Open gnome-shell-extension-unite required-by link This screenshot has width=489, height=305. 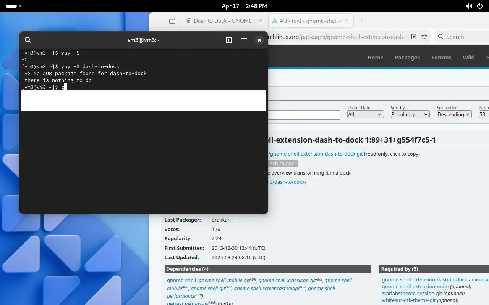(x=415, y=286)
